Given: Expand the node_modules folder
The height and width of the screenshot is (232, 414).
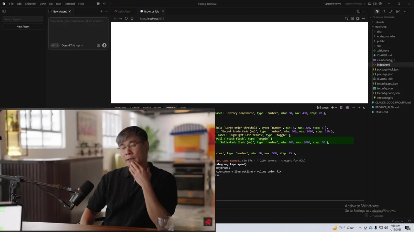Looking at the screenshot, I should (386, 36).
